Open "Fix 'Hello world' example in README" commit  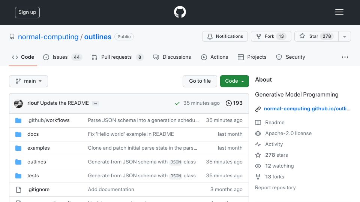(x=131, y=134)
